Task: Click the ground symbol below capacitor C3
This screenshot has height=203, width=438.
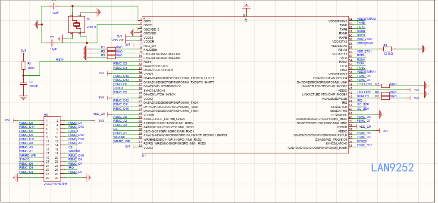Action: [x=23, y=98]
